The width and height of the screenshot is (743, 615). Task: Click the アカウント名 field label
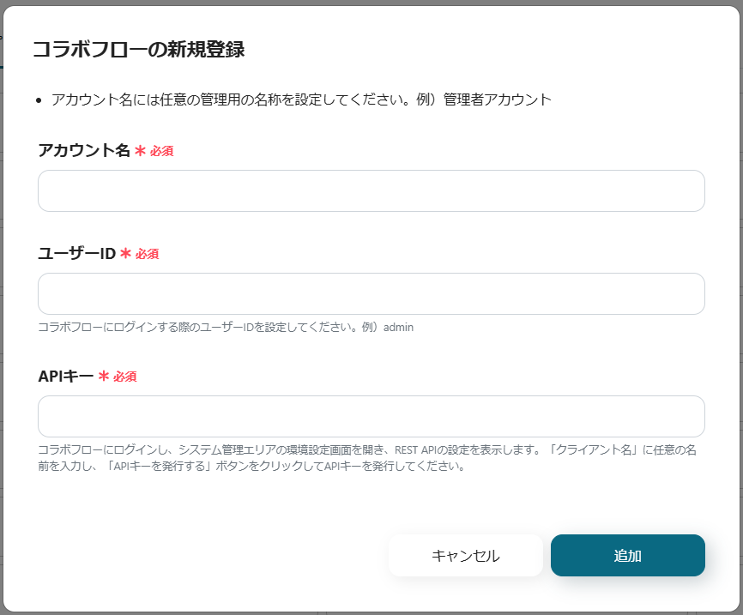coord(84,150)
